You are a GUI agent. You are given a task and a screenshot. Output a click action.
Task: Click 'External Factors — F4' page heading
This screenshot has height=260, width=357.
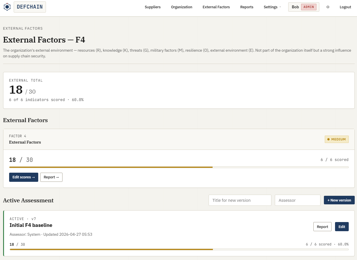tap(44, 40)
